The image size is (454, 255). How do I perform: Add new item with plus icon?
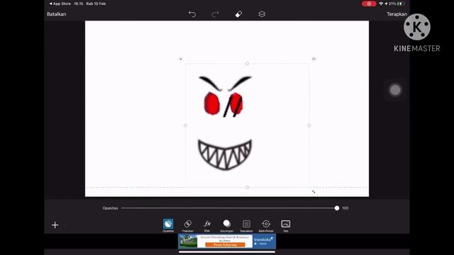[55, 225]
